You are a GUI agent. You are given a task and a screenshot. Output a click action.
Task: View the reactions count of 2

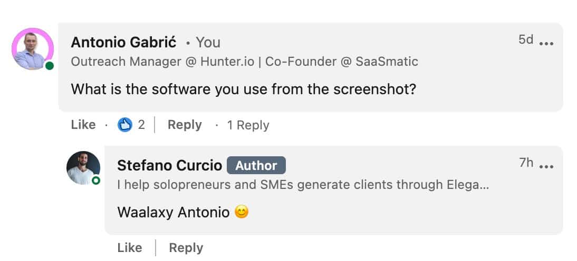[141, 125]
